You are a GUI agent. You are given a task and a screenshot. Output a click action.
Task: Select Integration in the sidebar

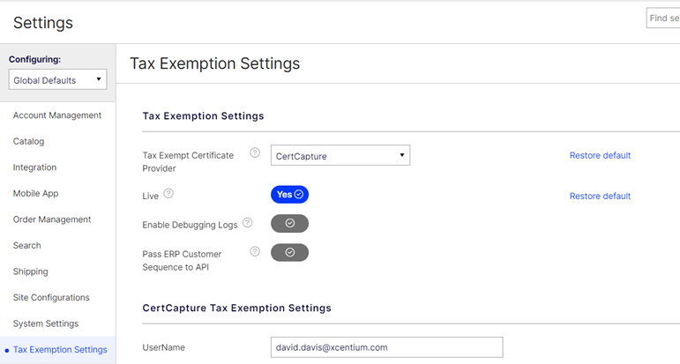click(34, 167)
